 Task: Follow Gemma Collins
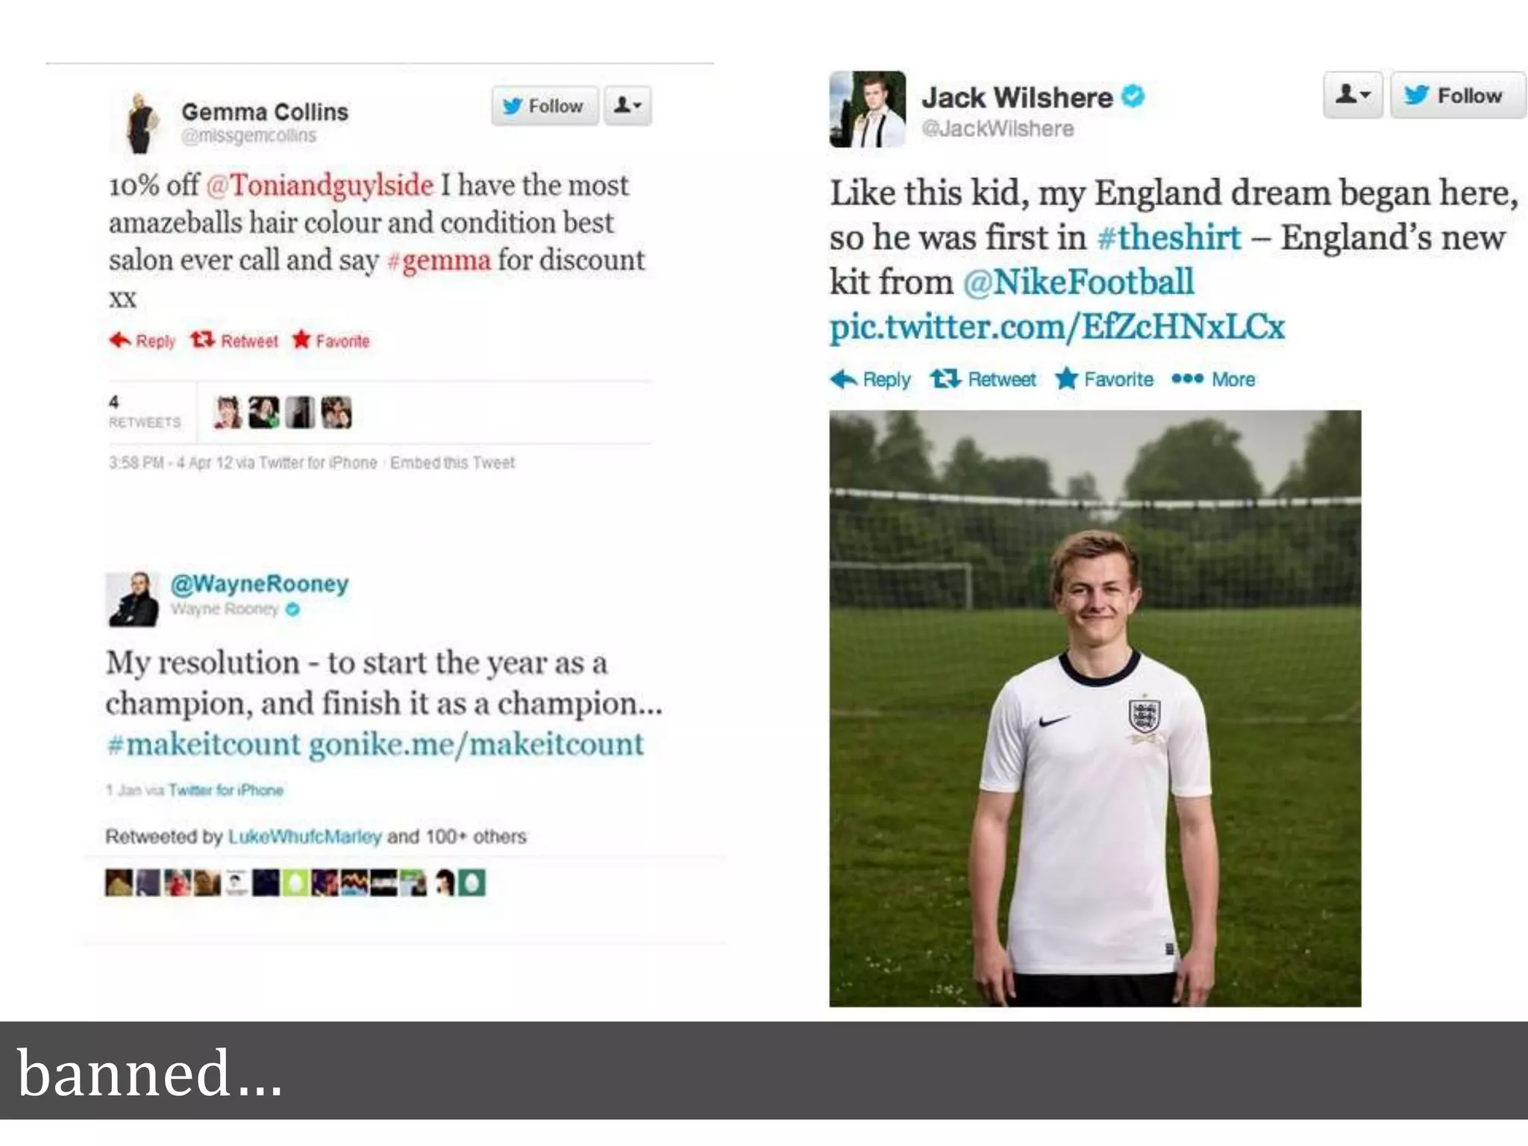[545, 106]
